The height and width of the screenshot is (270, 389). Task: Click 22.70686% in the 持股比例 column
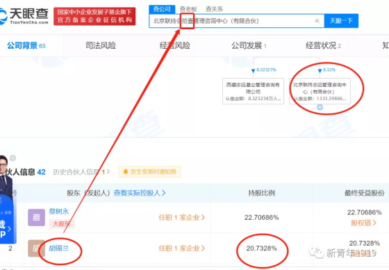coord(261,218)
